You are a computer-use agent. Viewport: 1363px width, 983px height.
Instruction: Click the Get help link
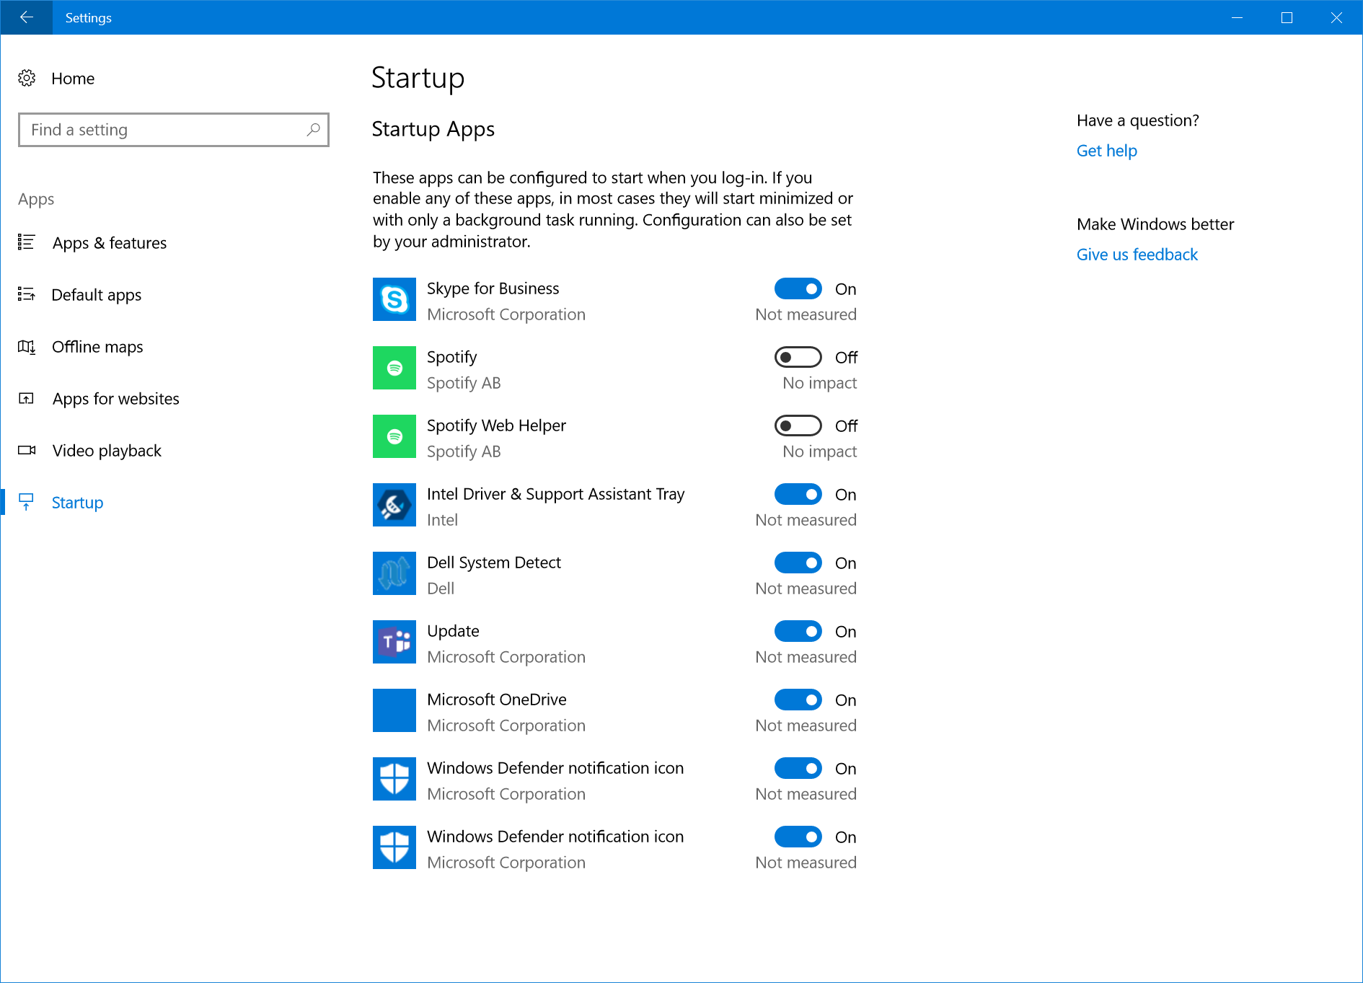pos(1106,151)
